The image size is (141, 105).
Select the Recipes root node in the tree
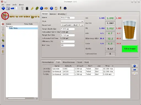tap(9, 26)
